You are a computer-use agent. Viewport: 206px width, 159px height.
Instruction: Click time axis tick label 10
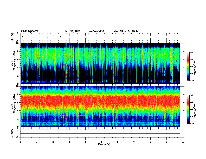click(183, 142)
